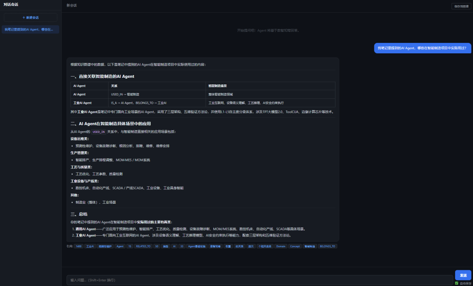Click the heading 一、直接关联智能制造的AI Agent
Screen dimensions: 473x286
click(x=102, y=77)
